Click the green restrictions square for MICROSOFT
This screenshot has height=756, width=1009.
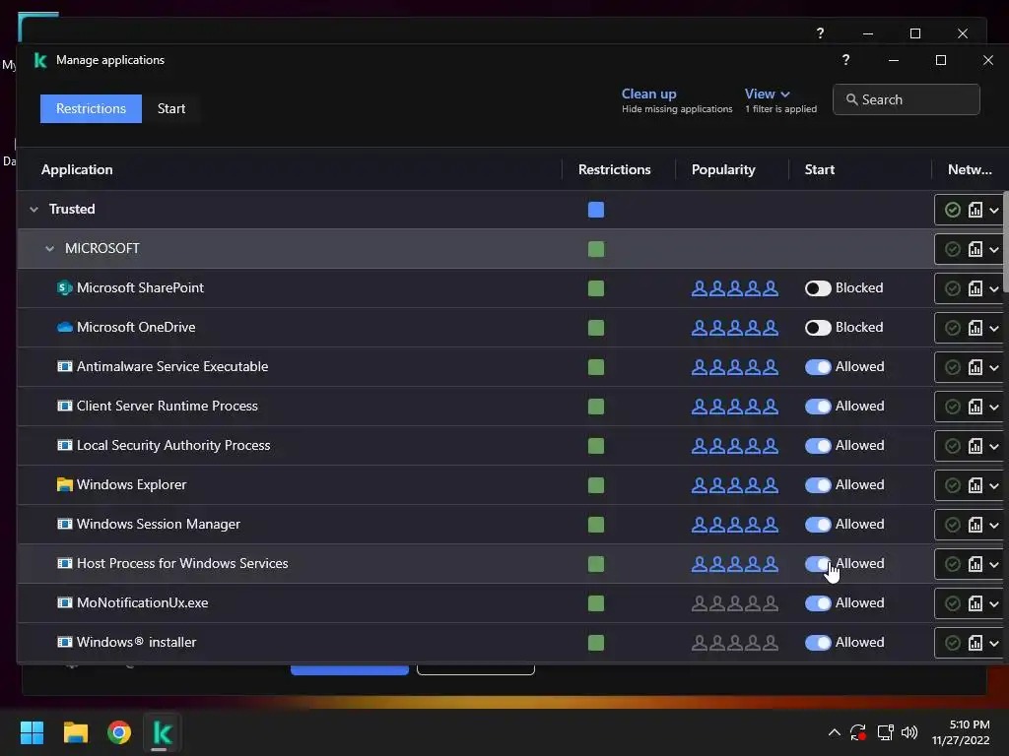coord(596,249)
